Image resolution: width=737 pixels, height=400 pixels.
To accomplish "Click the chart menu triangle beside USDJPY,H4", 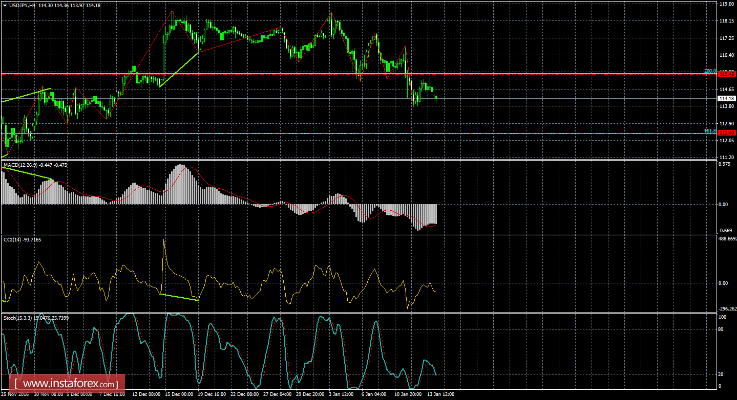I will [5, 5].
